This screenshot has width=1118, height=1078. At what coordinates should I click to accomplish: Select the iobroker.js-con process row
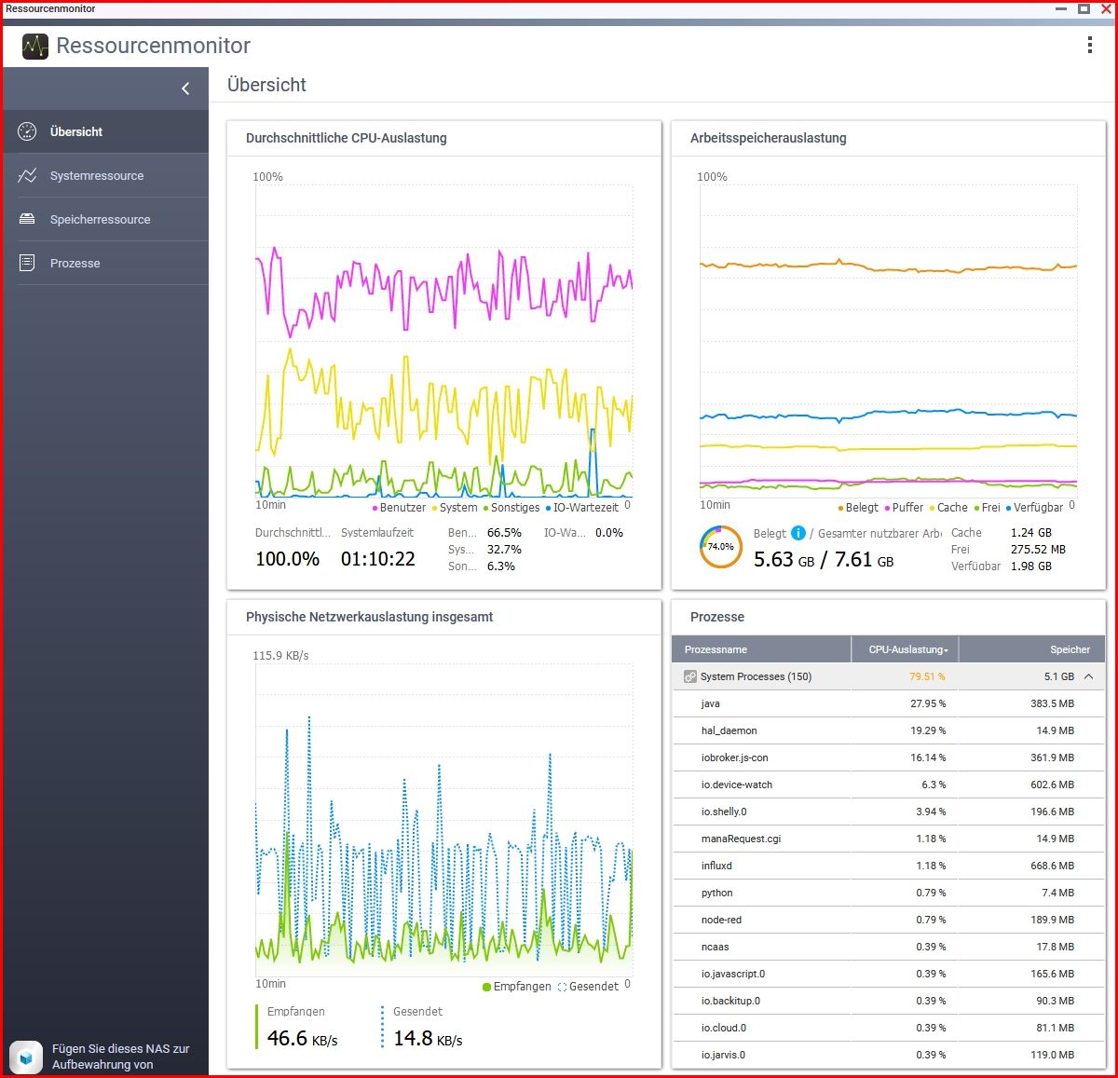click(889, 757)
